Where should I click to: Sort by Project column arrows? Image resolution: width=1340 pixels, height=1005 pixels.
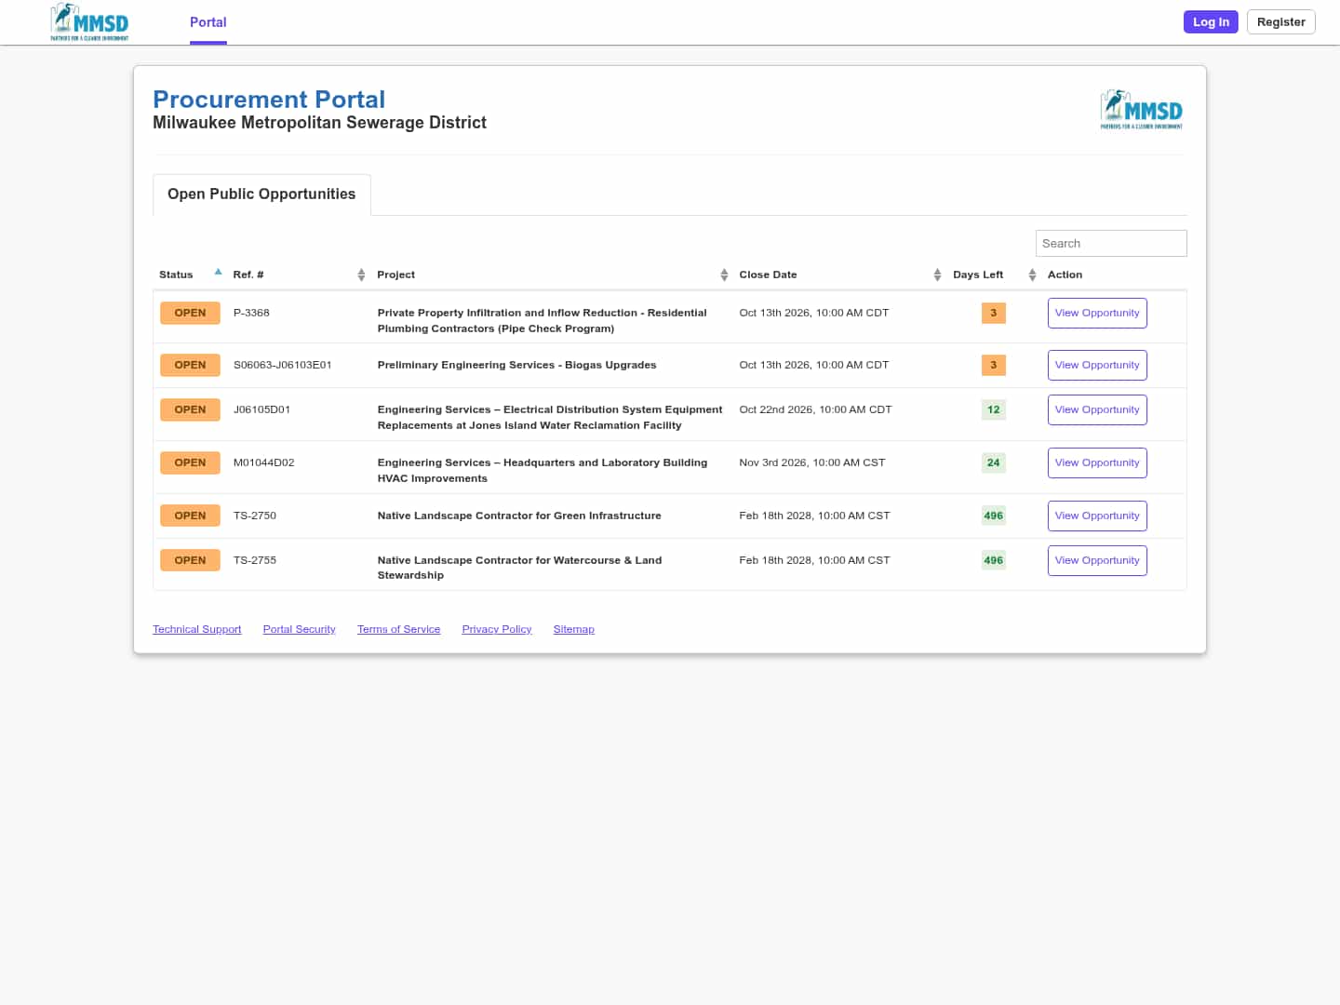click(724, 275)
